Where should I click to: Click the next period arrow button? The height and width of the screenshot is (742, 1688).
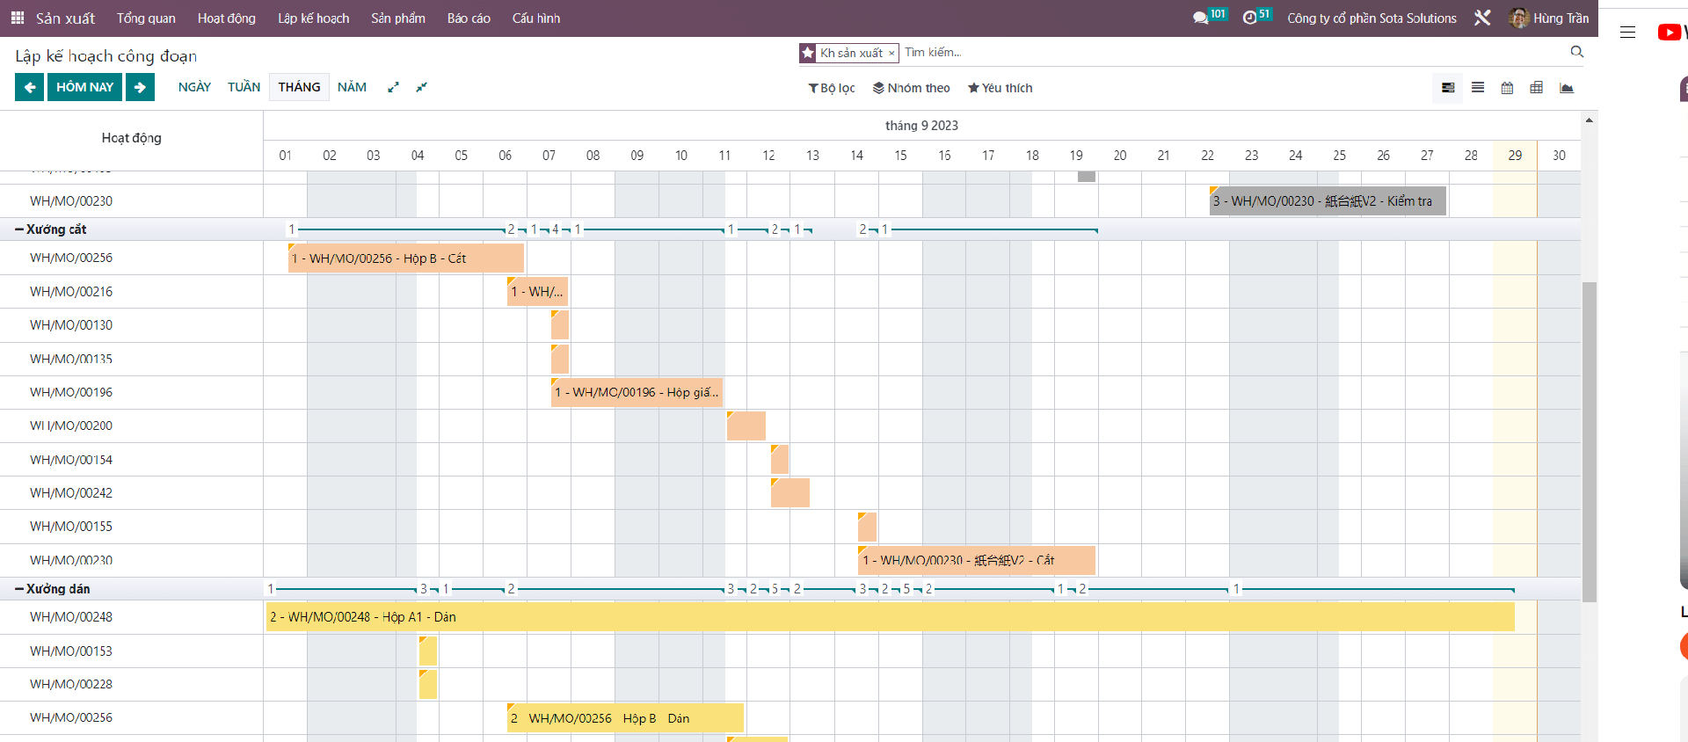140,87
